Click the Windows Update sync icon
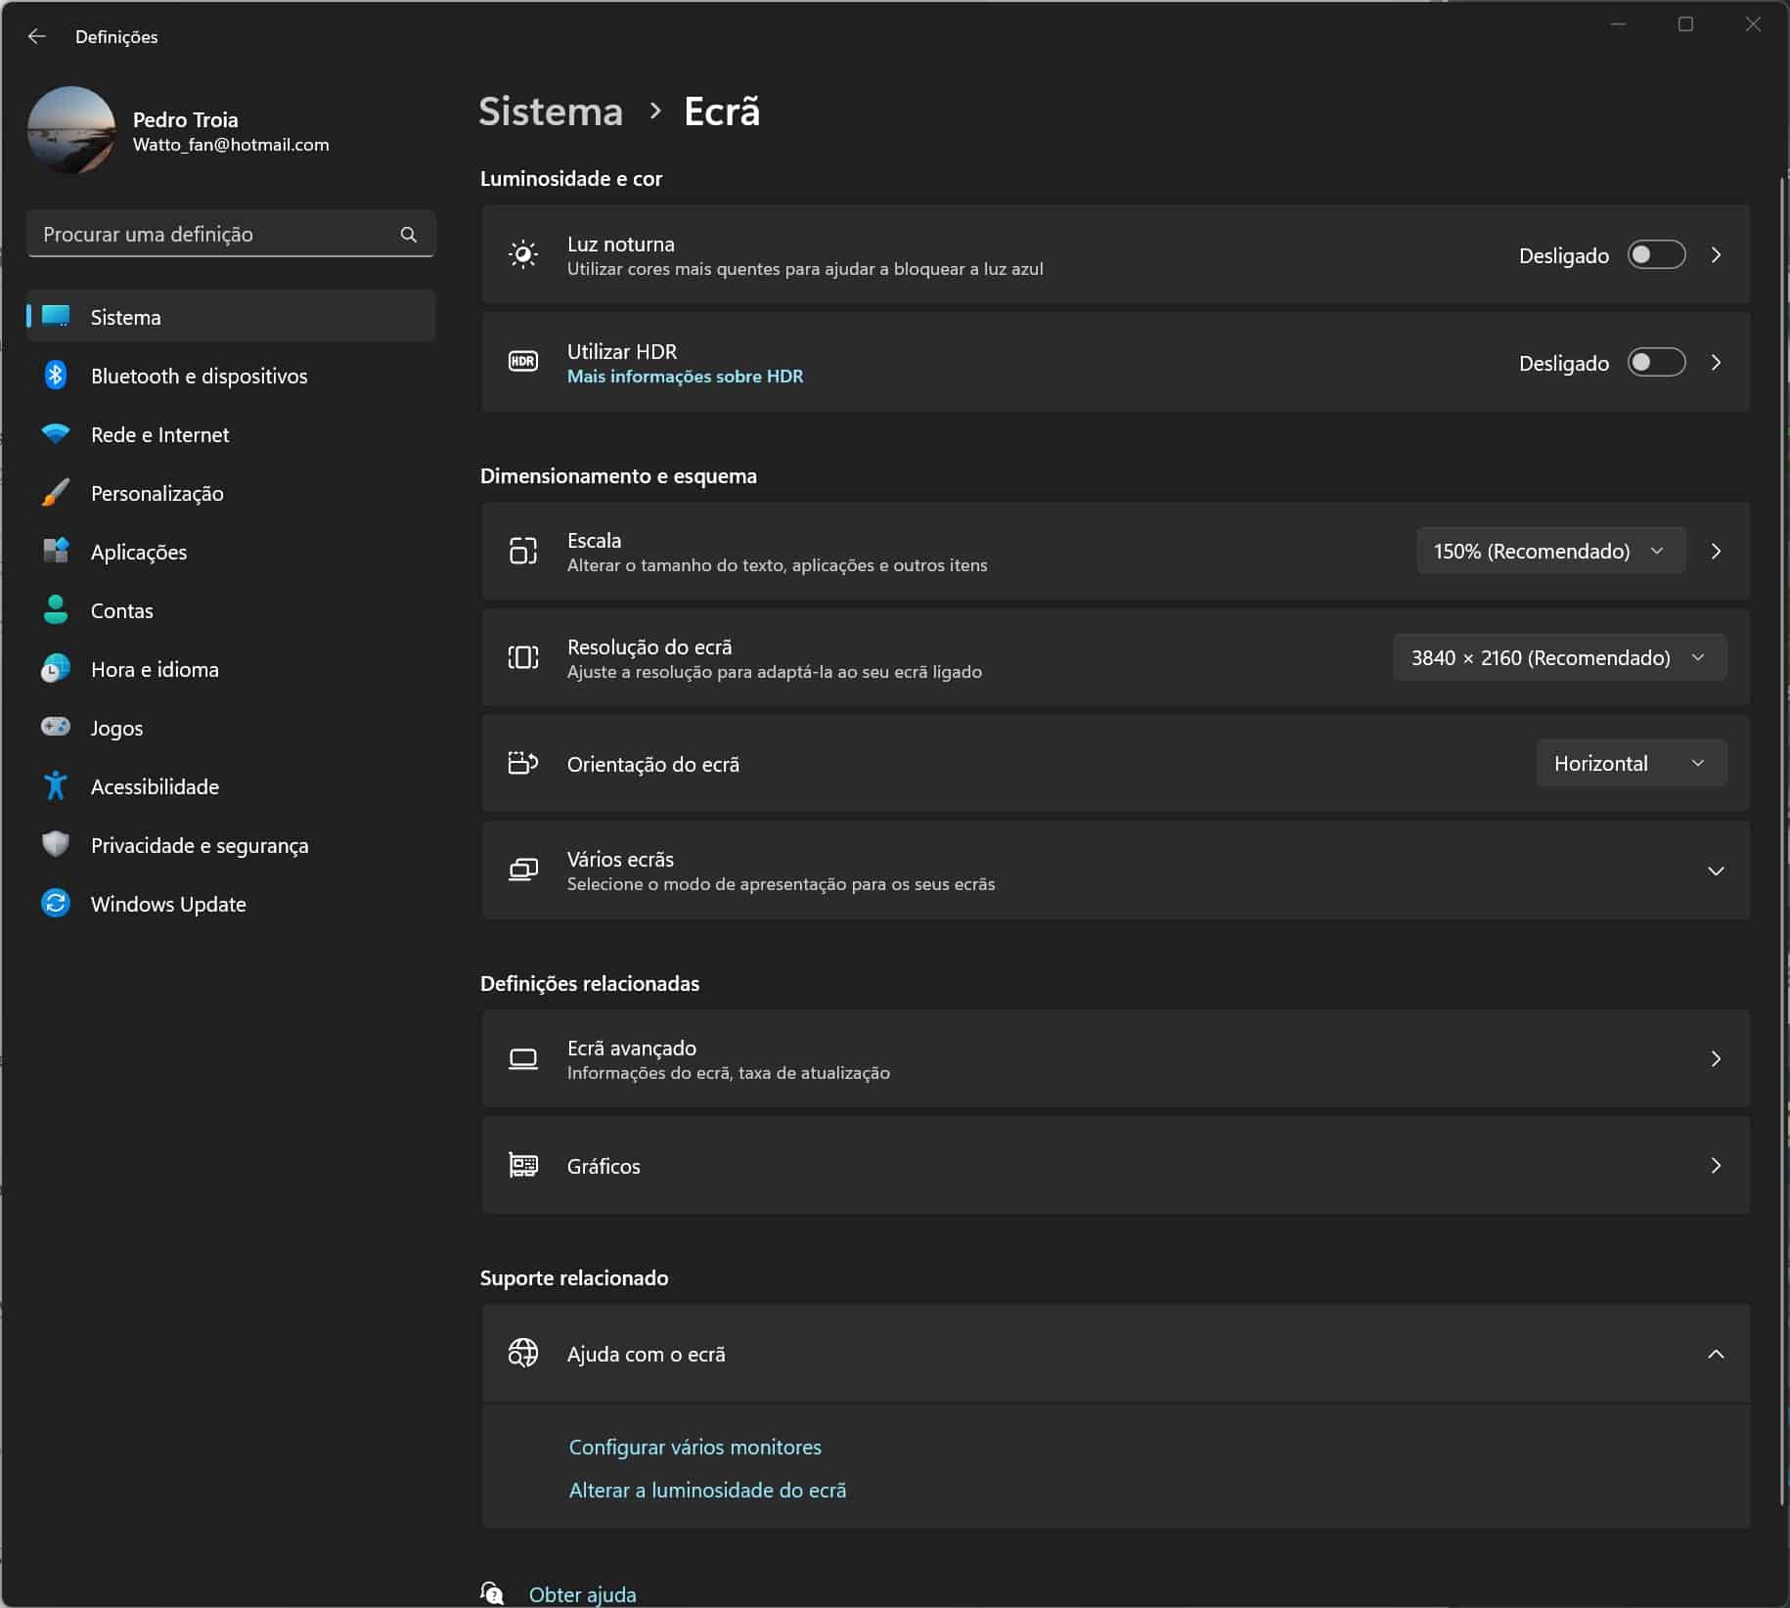 [x=56, y=903]
